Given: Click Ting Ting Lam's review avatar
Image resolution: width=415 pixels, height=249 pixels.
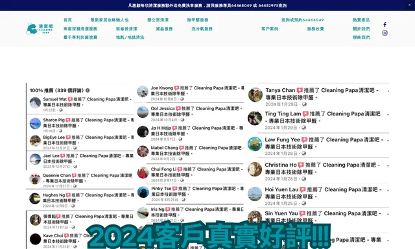Looking at the screenshot, I should coord(255,118).
